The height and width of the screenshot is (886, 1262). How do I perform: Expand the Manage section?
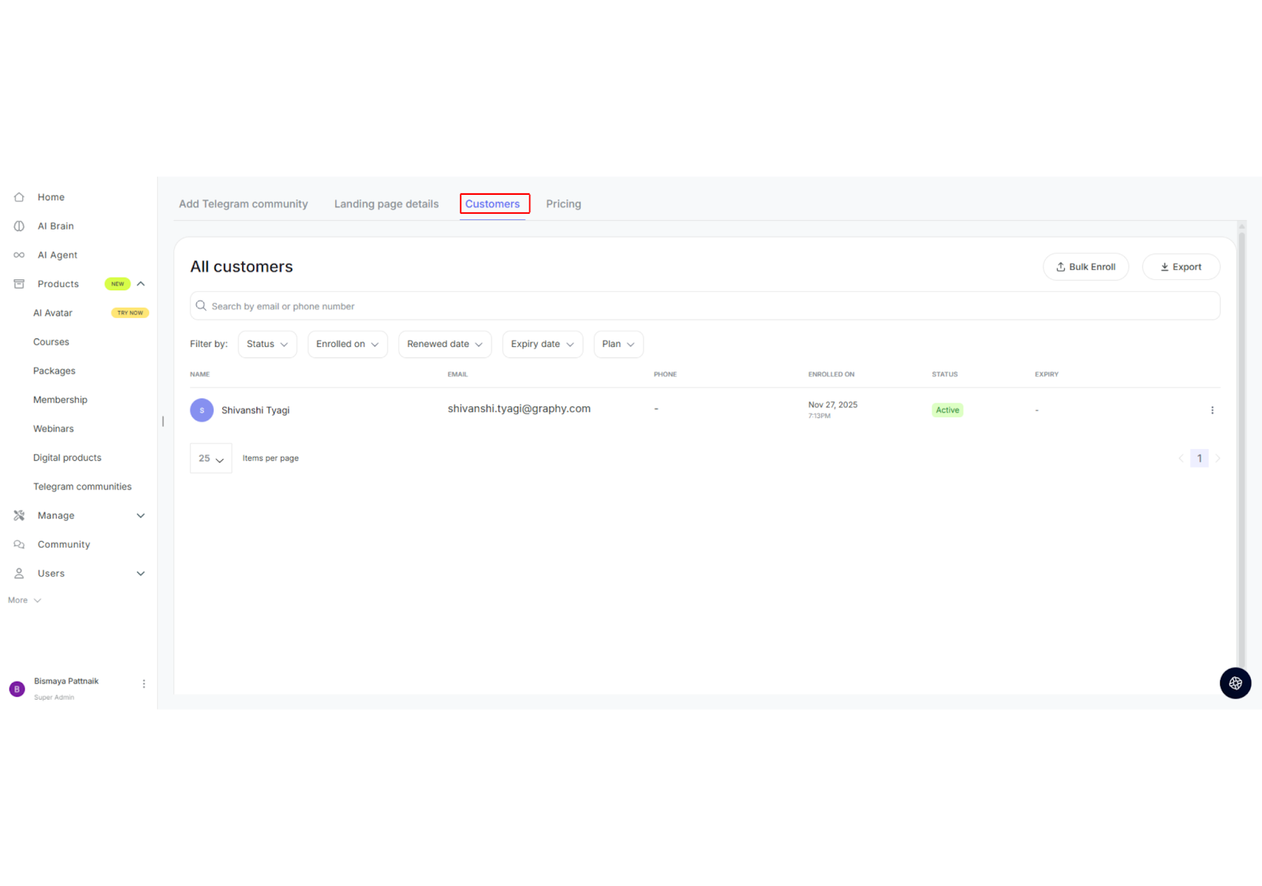tap(141, 516)
